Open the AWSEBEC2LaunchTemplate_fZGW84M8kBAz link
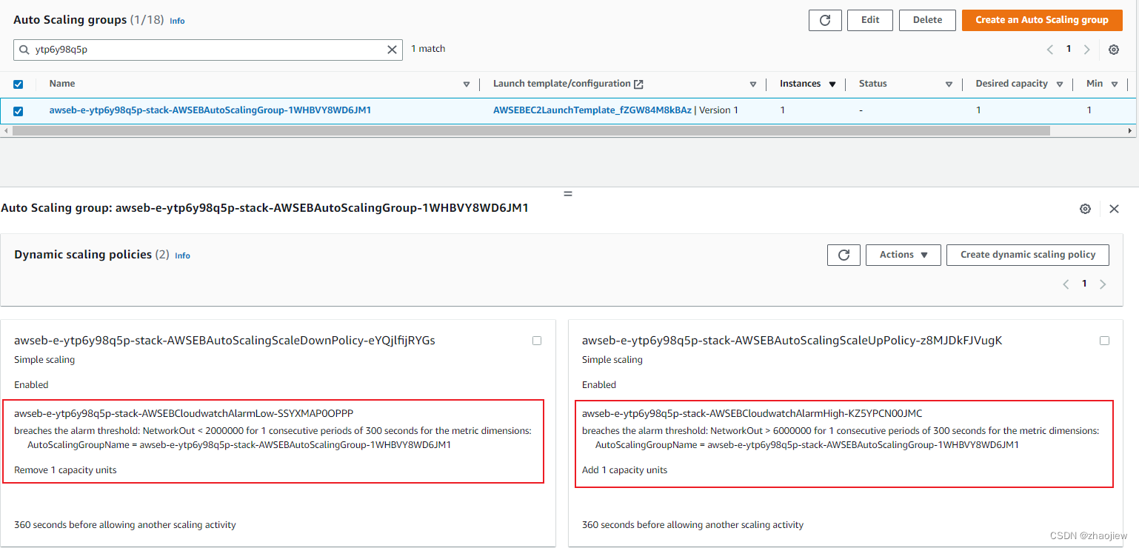 [592, 110]
